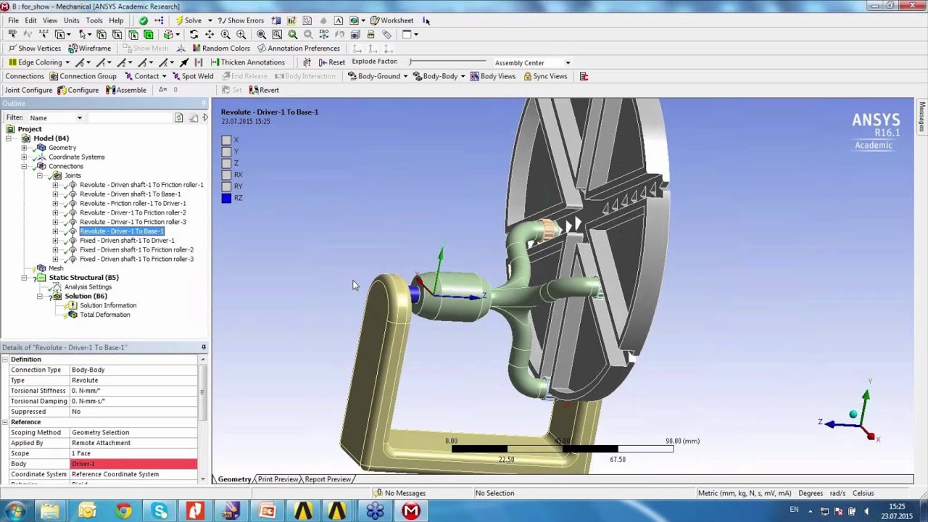Open the Solve dropdown arrow
The image size is (928, 522).
pyautogui.click(x=210, y=20)
